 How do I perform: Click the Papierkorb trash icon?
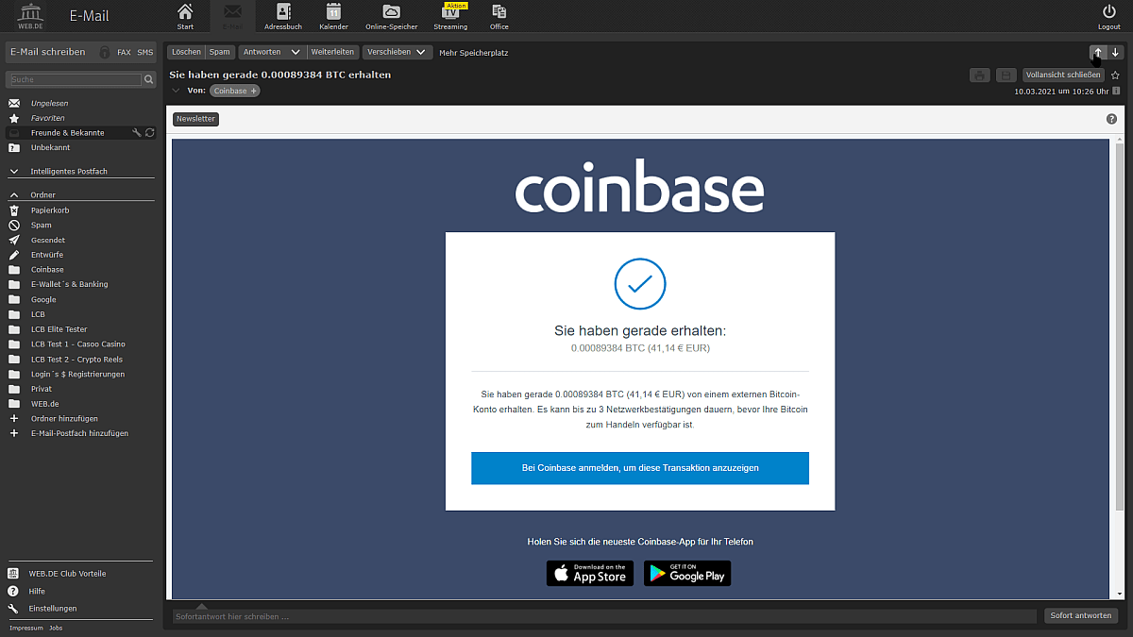[x=14, y=210]
